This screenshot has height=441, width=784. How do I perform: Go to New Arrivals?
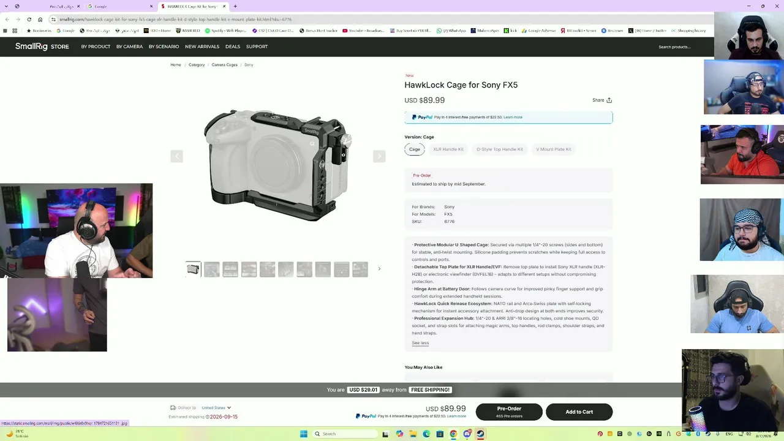[x=202, y=47]
